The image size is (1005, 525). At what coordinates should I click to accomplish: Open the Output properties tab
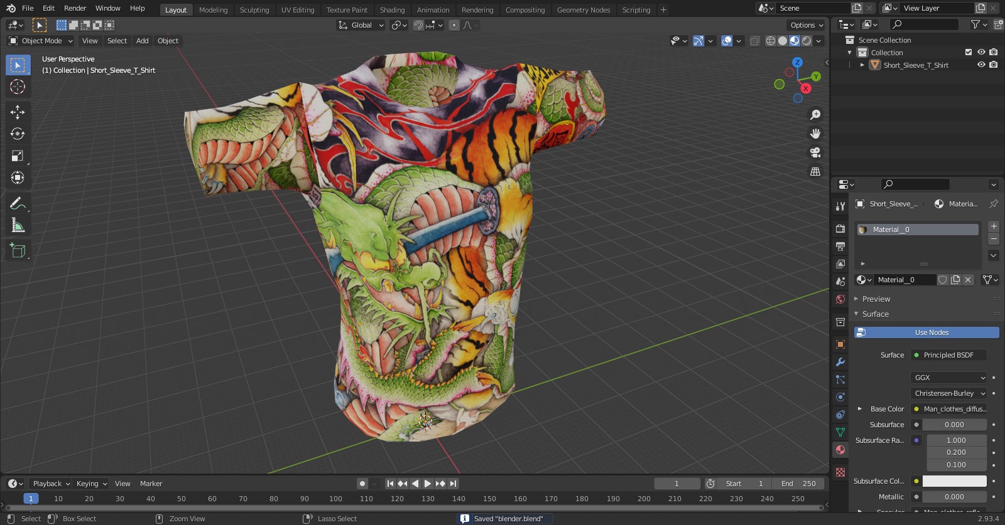pyautogui.click(x=840, y=247)
